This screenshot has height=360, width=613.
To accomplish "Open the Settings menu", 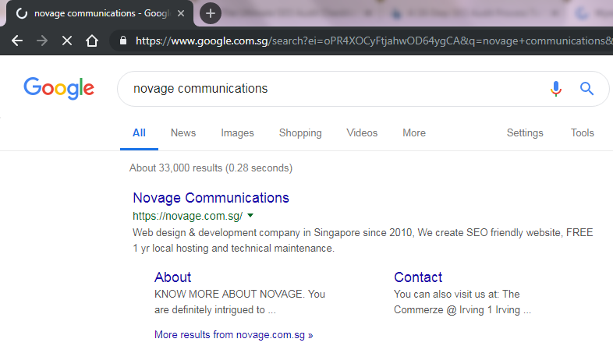I will (525, 133).
